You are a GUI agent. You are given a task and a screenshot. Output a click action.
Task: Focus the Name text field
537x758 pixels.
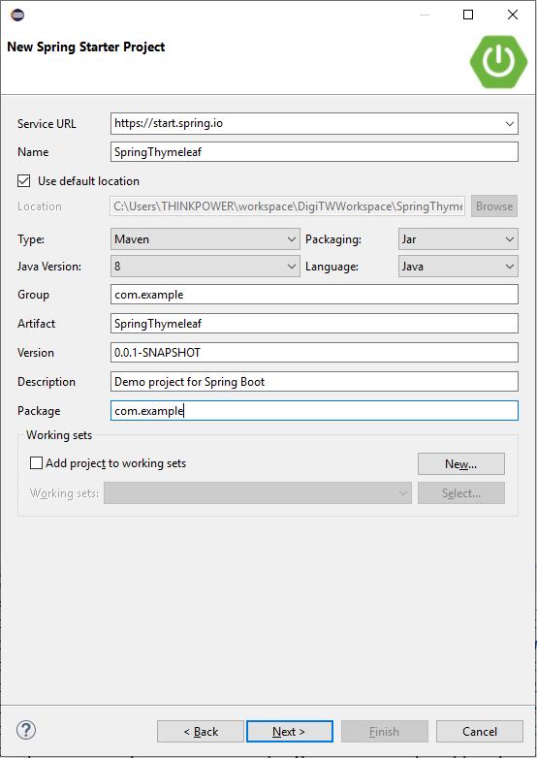(x=314, y=152)
